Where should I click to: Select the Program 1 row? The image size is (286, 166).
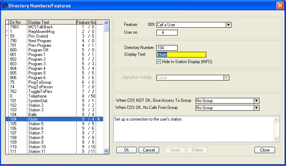click(54, 55)
